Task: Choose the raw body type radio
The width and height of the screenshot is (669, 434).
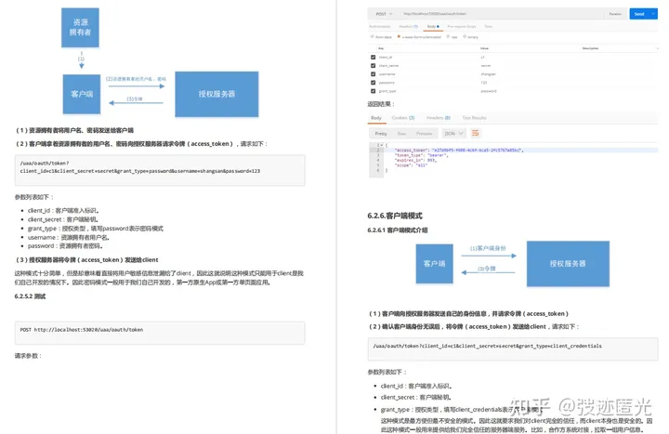Action: click(448, 37)
